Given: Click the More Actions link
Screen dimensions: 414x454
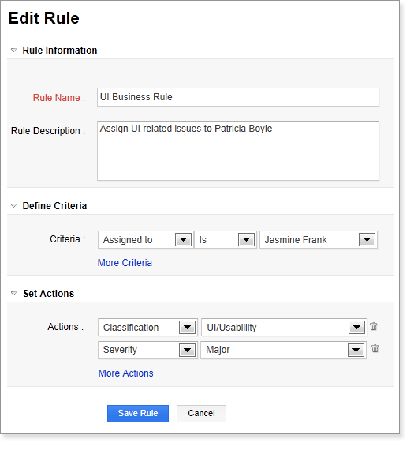Looking at the screenshot, I should 125,373.
